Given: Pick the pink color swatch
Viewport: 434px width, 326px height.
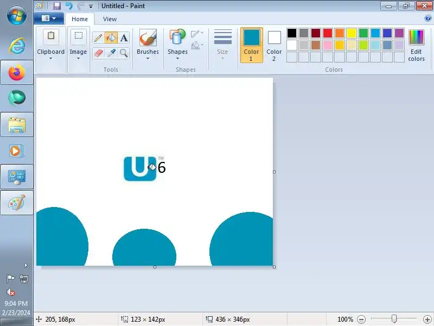Looking at the screenshot, I should tap(328, 45).
